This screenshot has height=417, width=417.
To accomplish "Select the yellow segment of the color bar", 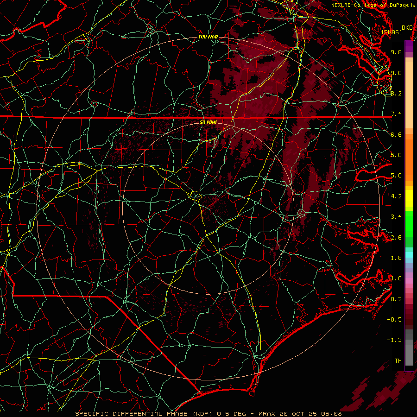I will click(x=409, y=198).
